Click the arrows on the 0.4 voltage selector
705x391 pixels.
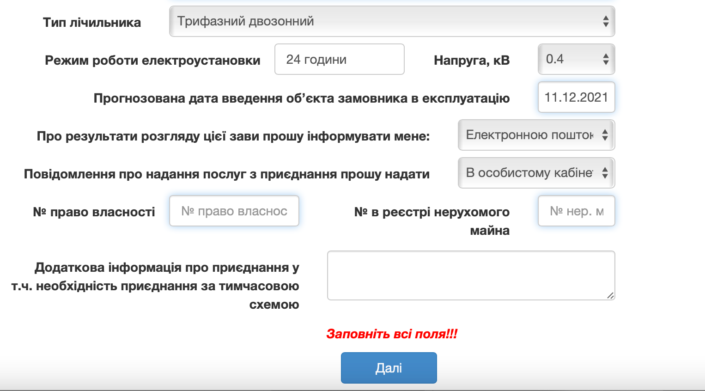[606, 59]
